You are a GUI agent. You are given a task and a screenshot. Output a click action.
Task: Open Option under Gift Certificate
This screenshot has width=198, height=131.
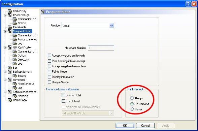coord(22,56)
